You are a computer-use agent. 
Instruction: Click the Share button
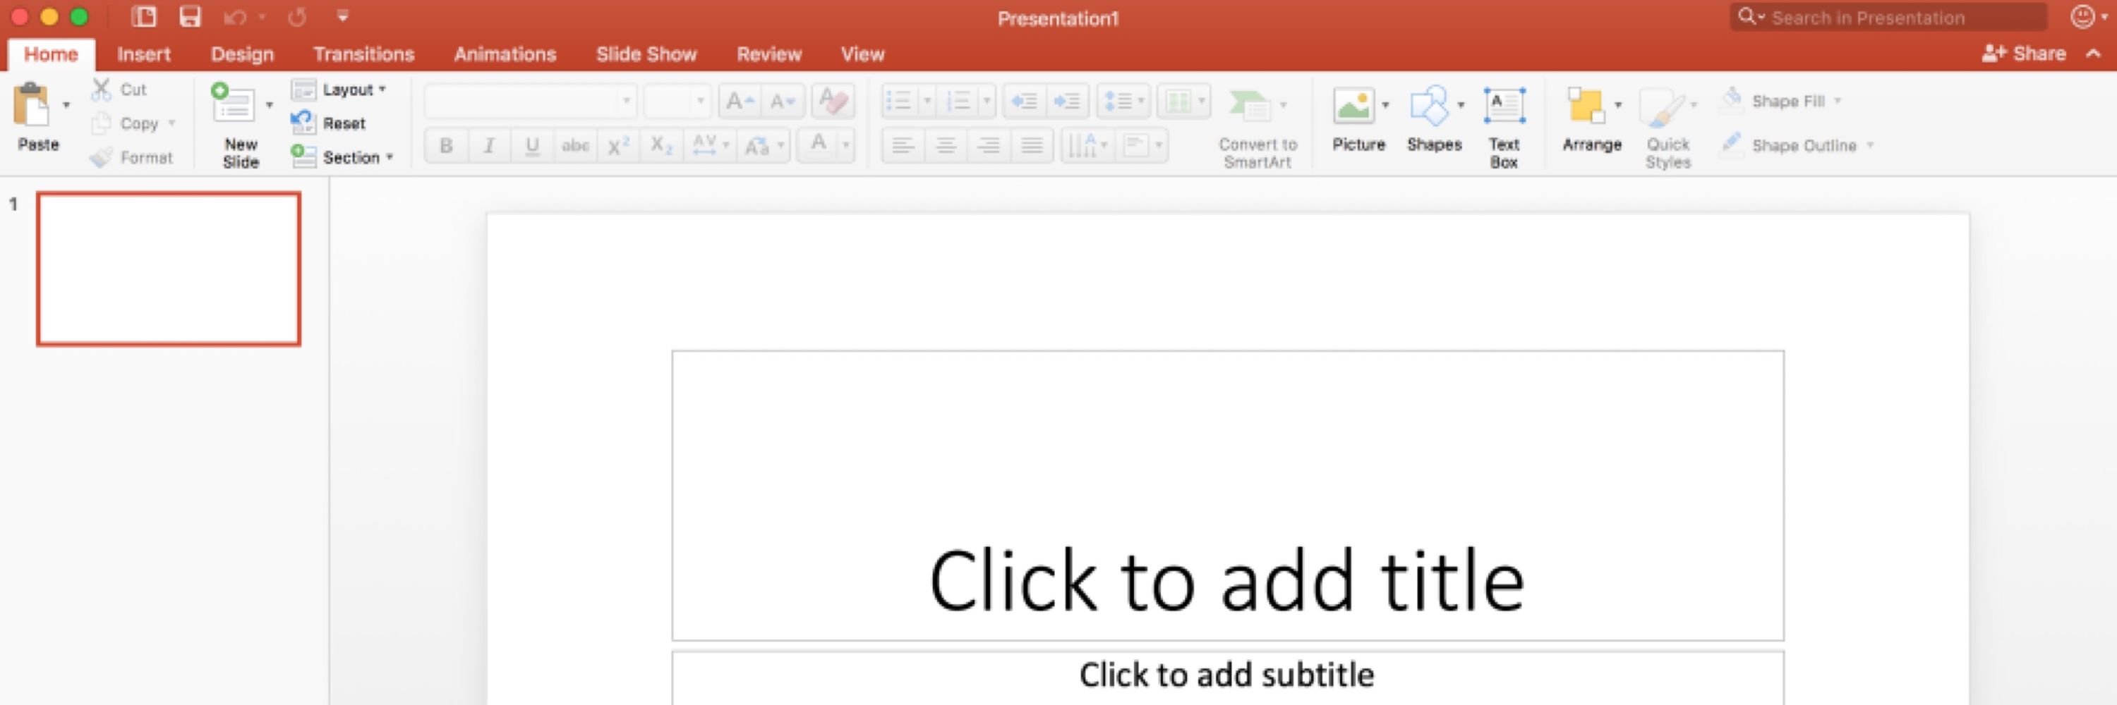click(2023, 54)
